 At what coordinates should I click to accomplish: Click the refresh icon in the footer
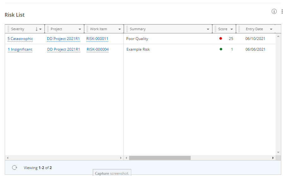(x=14, y=167)
